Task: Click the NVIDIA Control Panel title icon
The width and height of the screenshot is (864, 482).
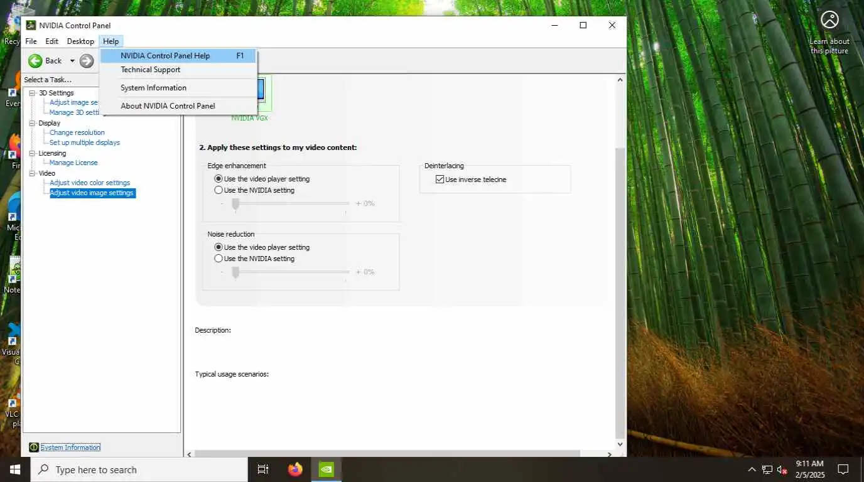Action: tap(31, 25)
